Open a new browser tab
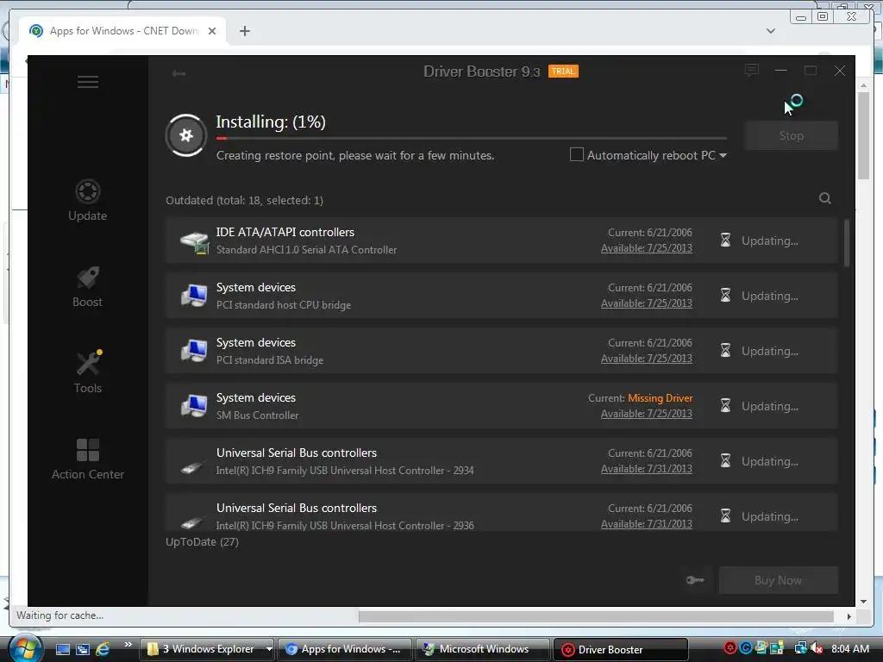 click(244, 31)
